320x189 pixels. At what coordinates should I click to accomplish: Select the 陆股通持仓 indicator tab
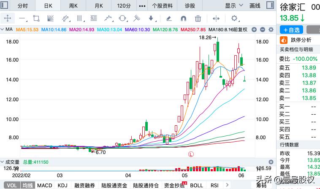146,185
